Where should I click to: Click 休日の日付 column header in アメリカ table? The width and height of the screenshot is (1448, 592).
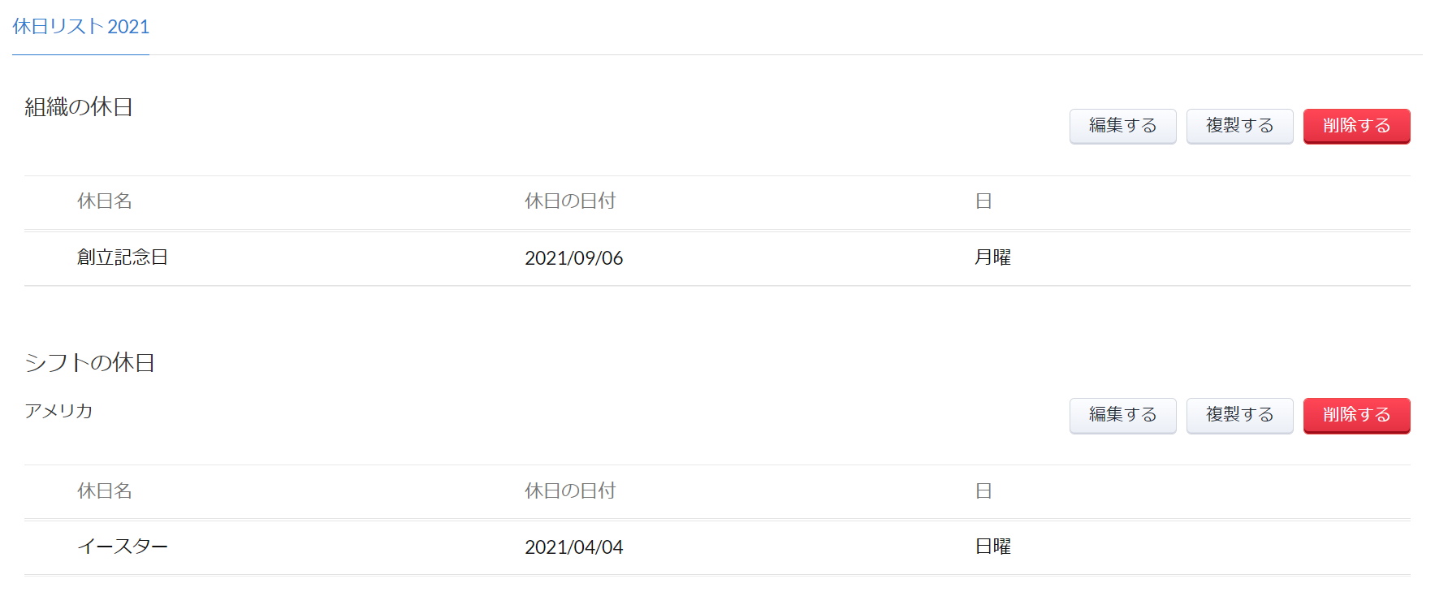[x=569, y=490]
